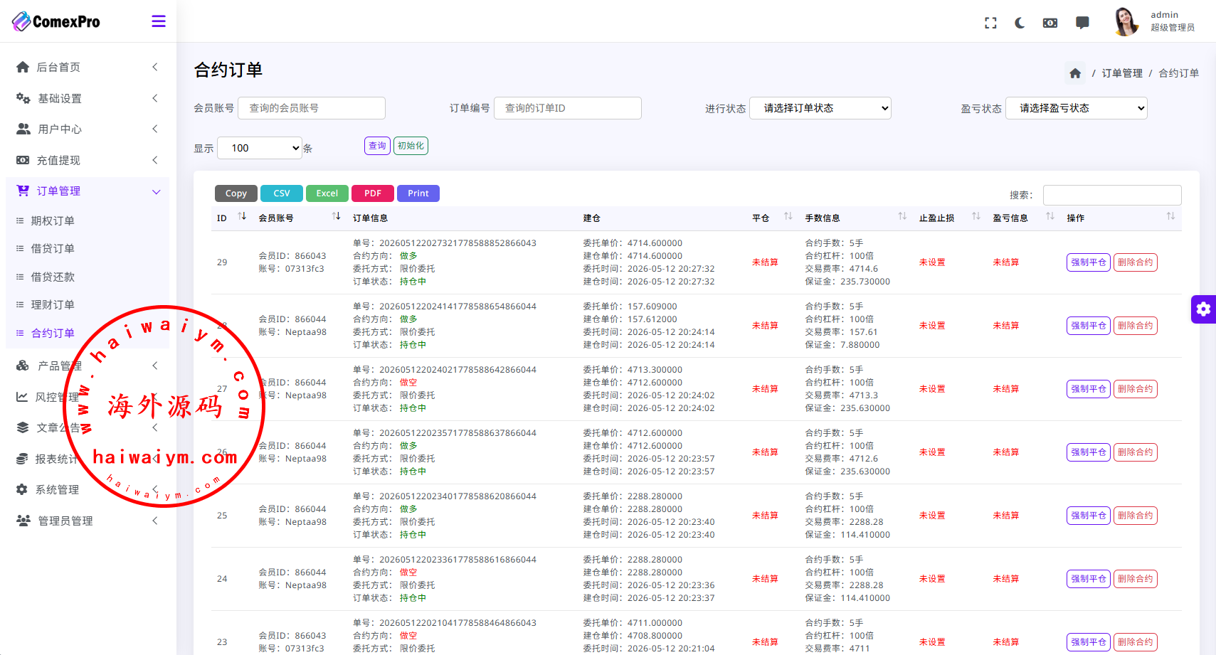
Task: Collapse the 订单管理 menu
Action: pos(156,191)
